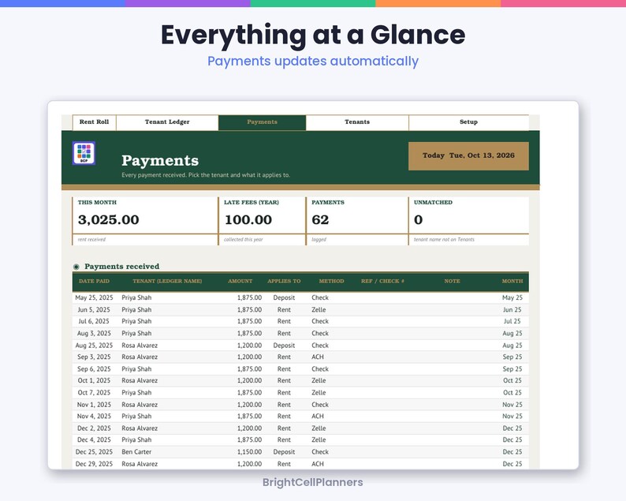Open the Setup tab
This screenshot has width=626, height=501.
point(468,122)
